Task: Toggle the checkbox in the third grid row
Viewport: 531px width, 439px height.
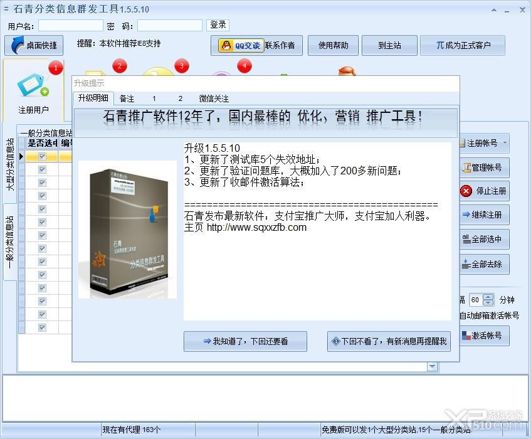Action: click(43, 182)
